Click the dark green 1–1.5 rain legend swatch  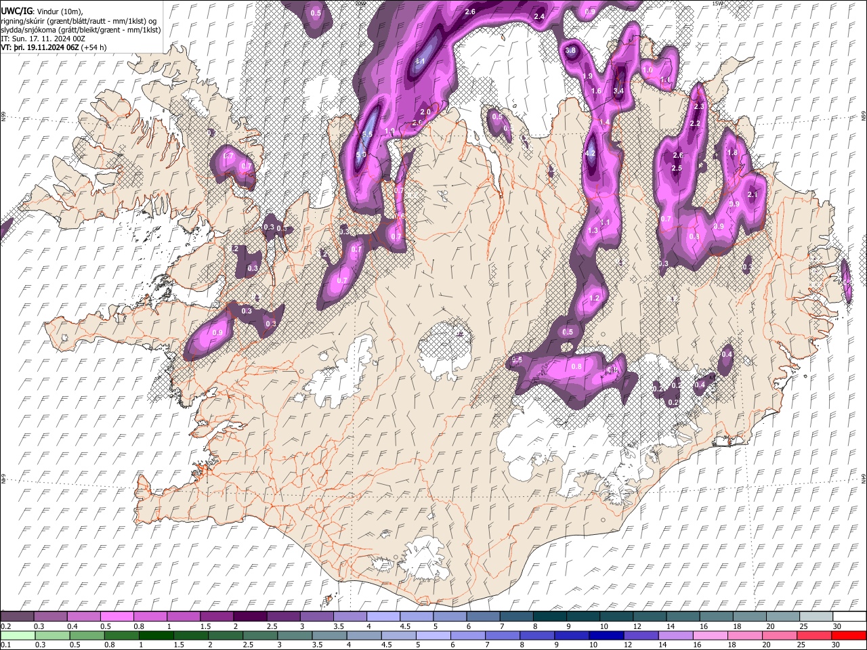156,635
